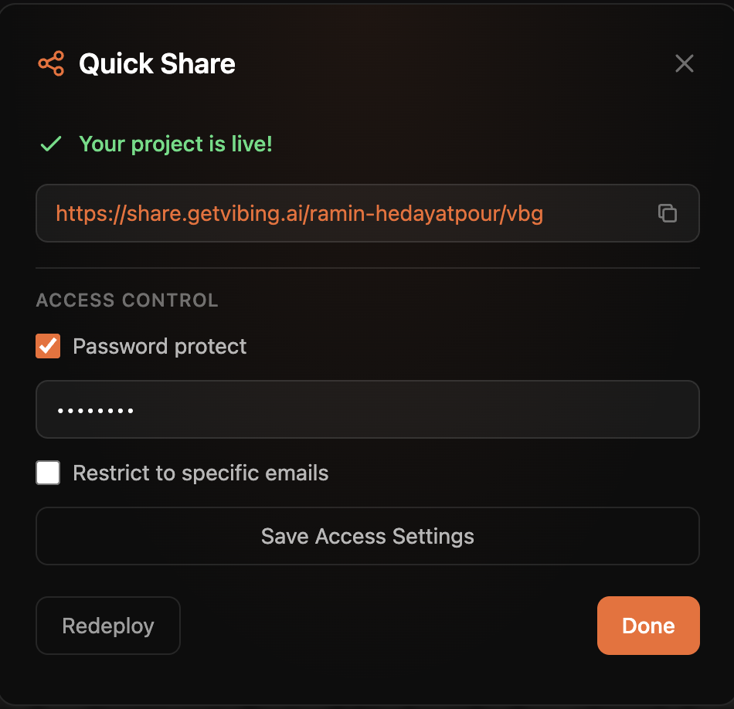Viewport: 734px width, 709px height.
Task: Uncheck the Password protect checkbox
Action: (x=48, y=346)
